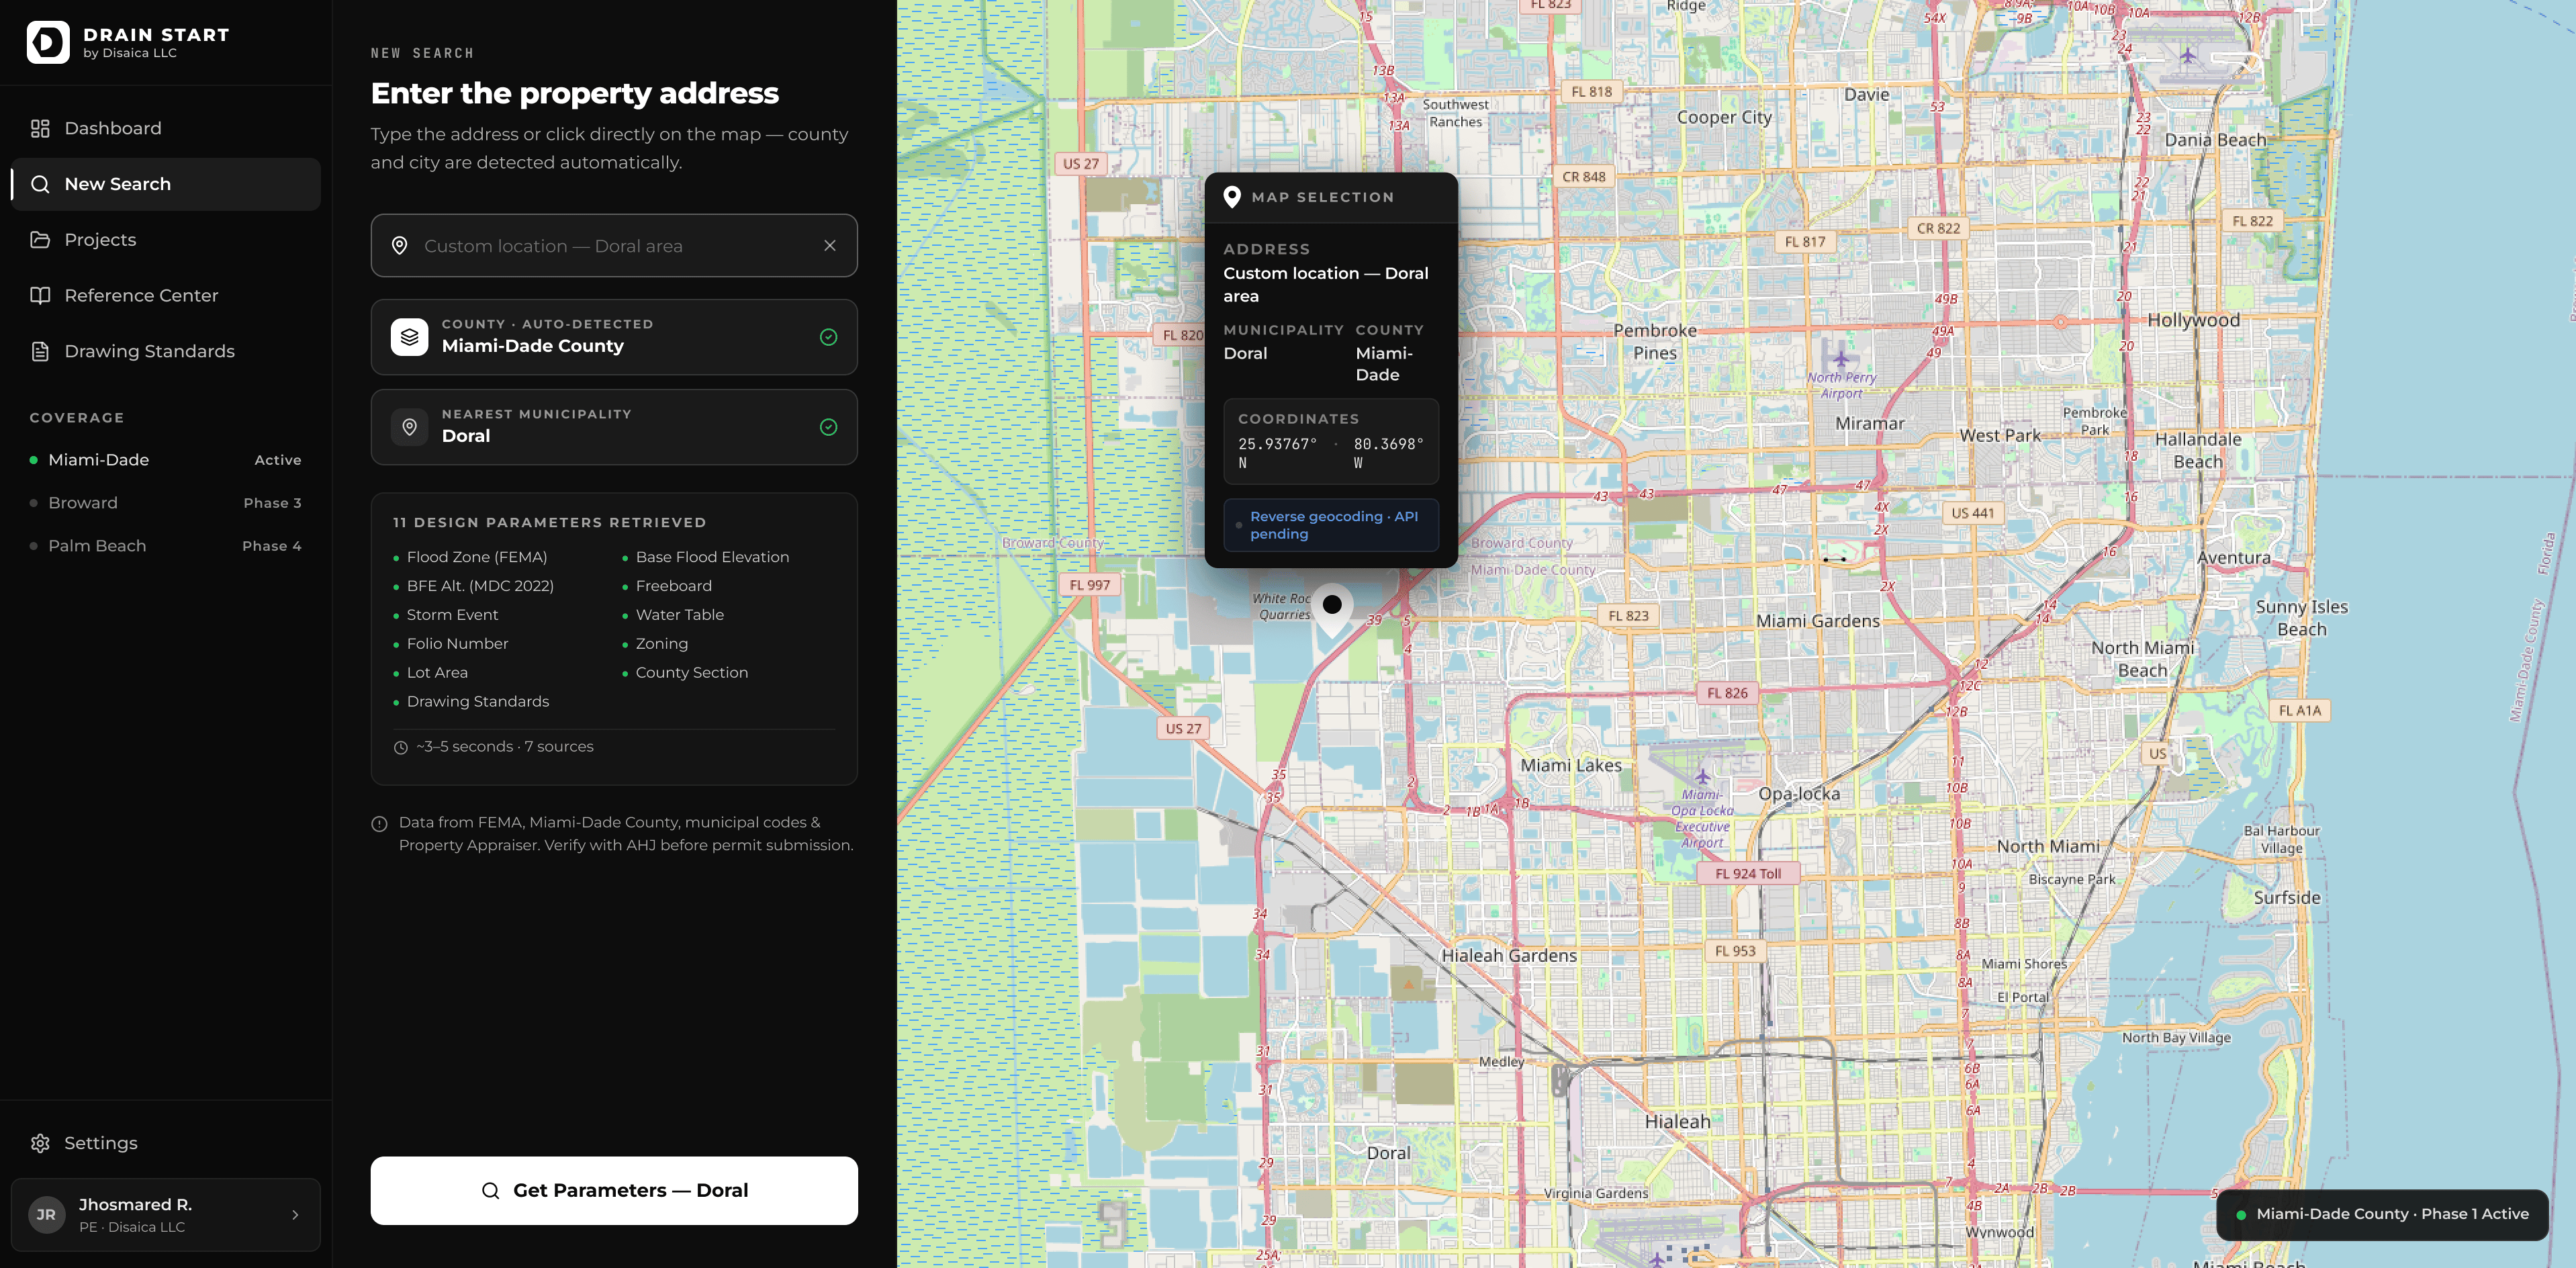Image resolution: width=2576 pixels, height=1268 pixels.
Task: Expand the Broward Phase 3 coverage row
Action: [x=165, y=503]
